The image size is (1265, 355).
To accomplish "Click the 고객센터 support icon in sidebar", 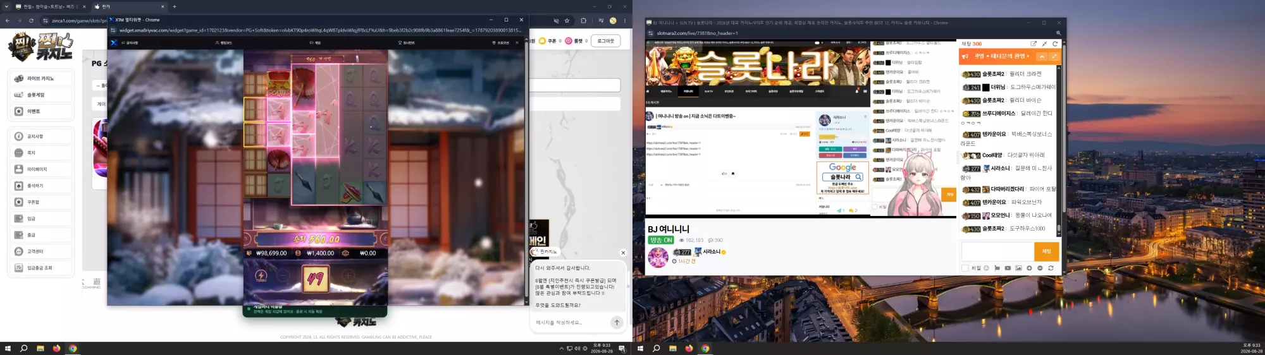I will (18, 251).
